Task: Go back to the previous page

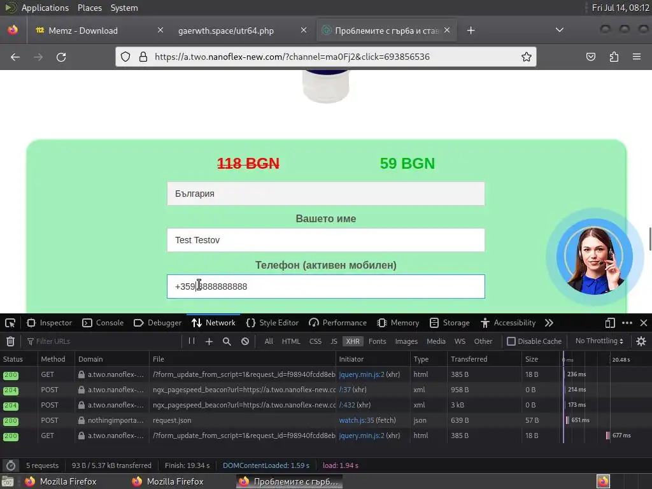Action: (x=15, y=57)
